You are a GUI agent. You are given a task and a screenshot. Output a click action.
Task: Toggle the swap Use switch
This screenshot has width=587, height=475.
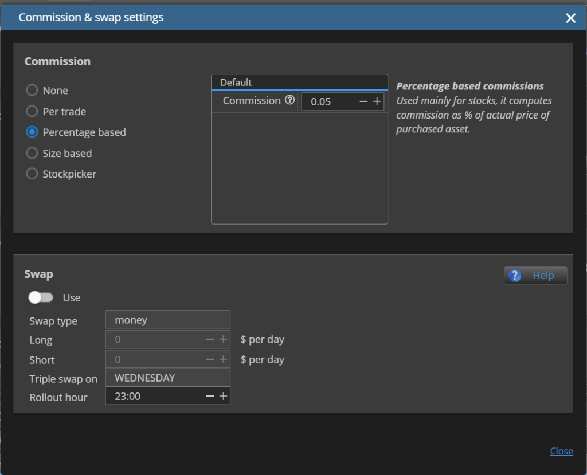coord(41,297)
